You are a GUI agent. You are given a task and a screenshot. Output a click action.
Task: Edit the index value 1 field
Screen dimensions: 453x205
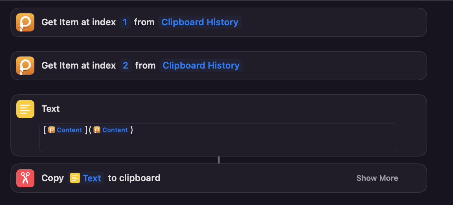click(125, 22)
